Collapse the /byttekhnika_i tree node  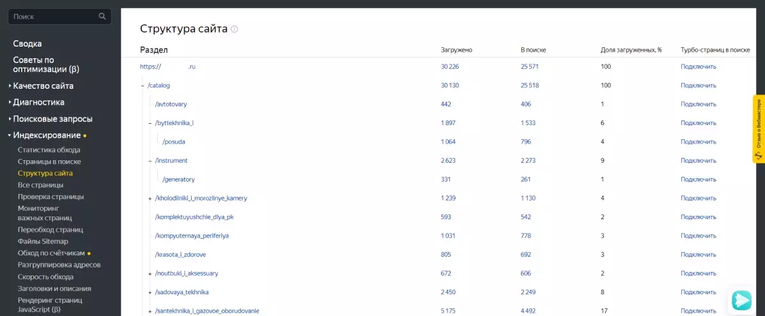[150, 123]
